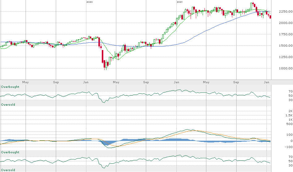Click the 2000.00 price axis label

click(286, 23)
